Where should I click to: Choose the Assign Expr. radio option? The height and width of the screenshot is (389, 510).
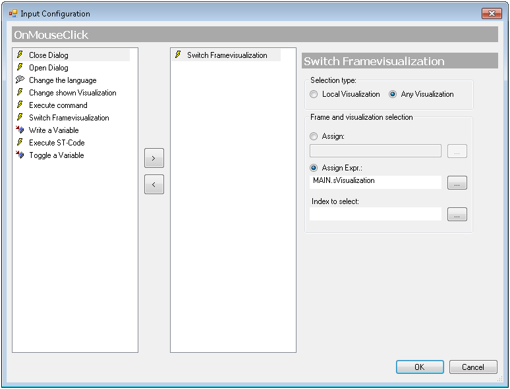pos(314,168)
